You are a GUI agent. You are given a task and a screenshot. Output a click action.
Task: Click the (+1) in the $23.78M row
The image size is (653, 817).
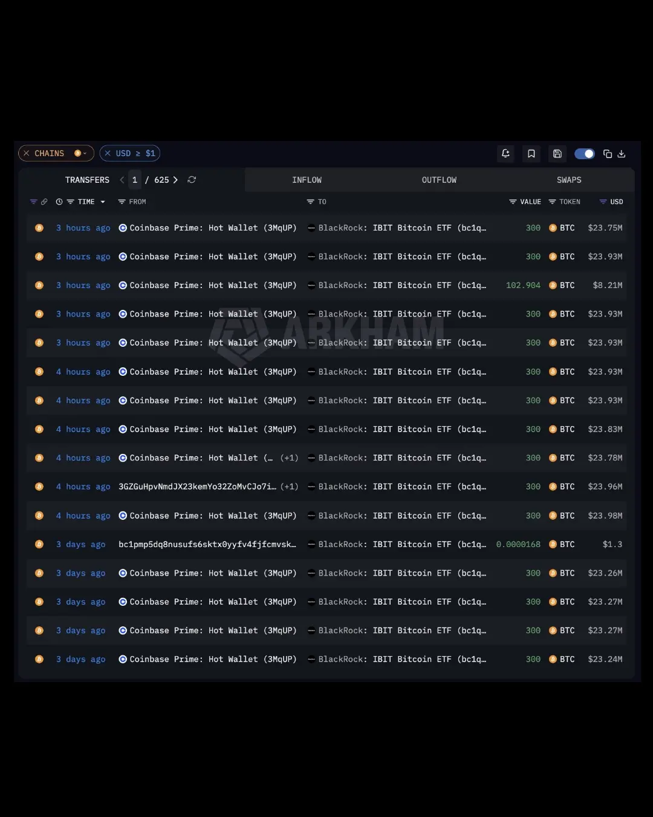tap(289, 458)
